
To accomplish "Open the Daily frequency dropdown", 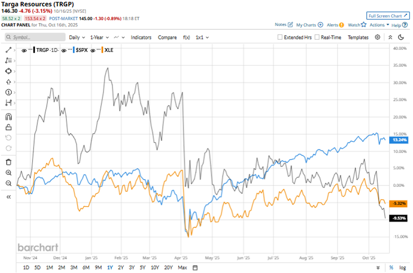I will [77, 38].
